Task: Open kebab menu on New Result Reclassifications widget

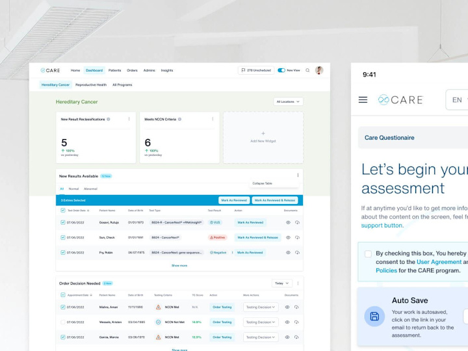Action: click(129, 119)
